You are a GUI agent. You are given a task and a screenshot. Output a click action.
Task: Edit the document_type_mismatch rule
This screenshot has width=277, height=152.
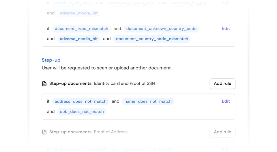[x=226, y=29]
